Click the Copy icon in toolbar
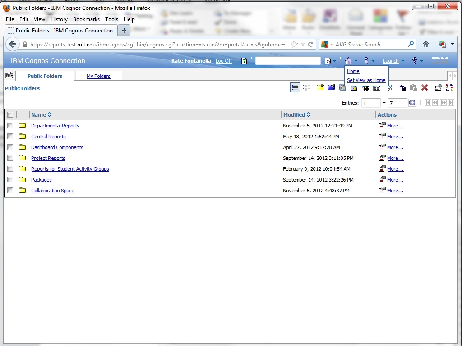The width and height of the screenshot is (462, 346). click(x=402, y=87)
